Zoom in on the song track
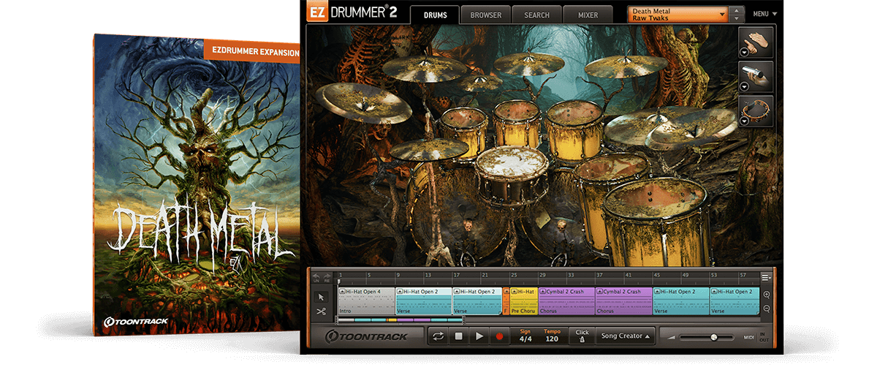Screen dimensions: 877x378 767,295
